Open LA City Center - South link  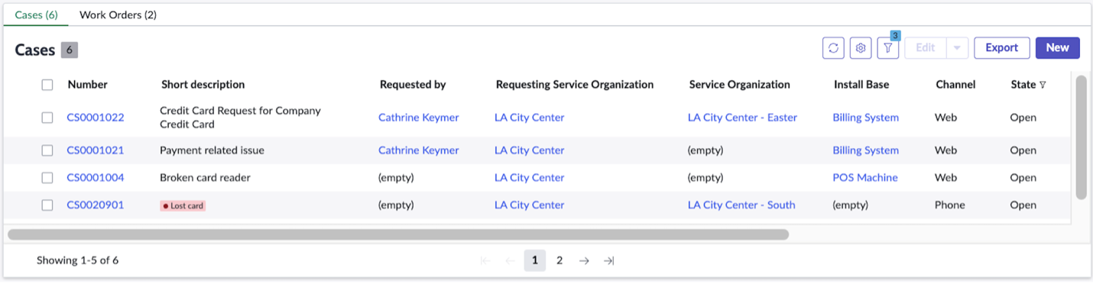pos(741,205)
